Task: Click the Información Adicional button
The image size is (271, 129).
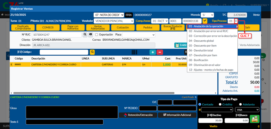Action: coord(177,115)
